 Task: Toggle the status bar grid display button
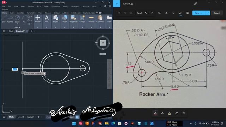point(77,117)
